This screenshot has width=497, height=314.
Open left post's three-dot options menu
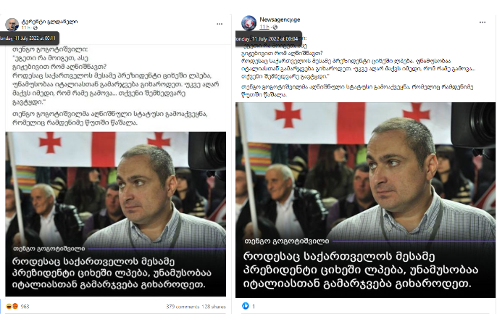coord(220,24)
